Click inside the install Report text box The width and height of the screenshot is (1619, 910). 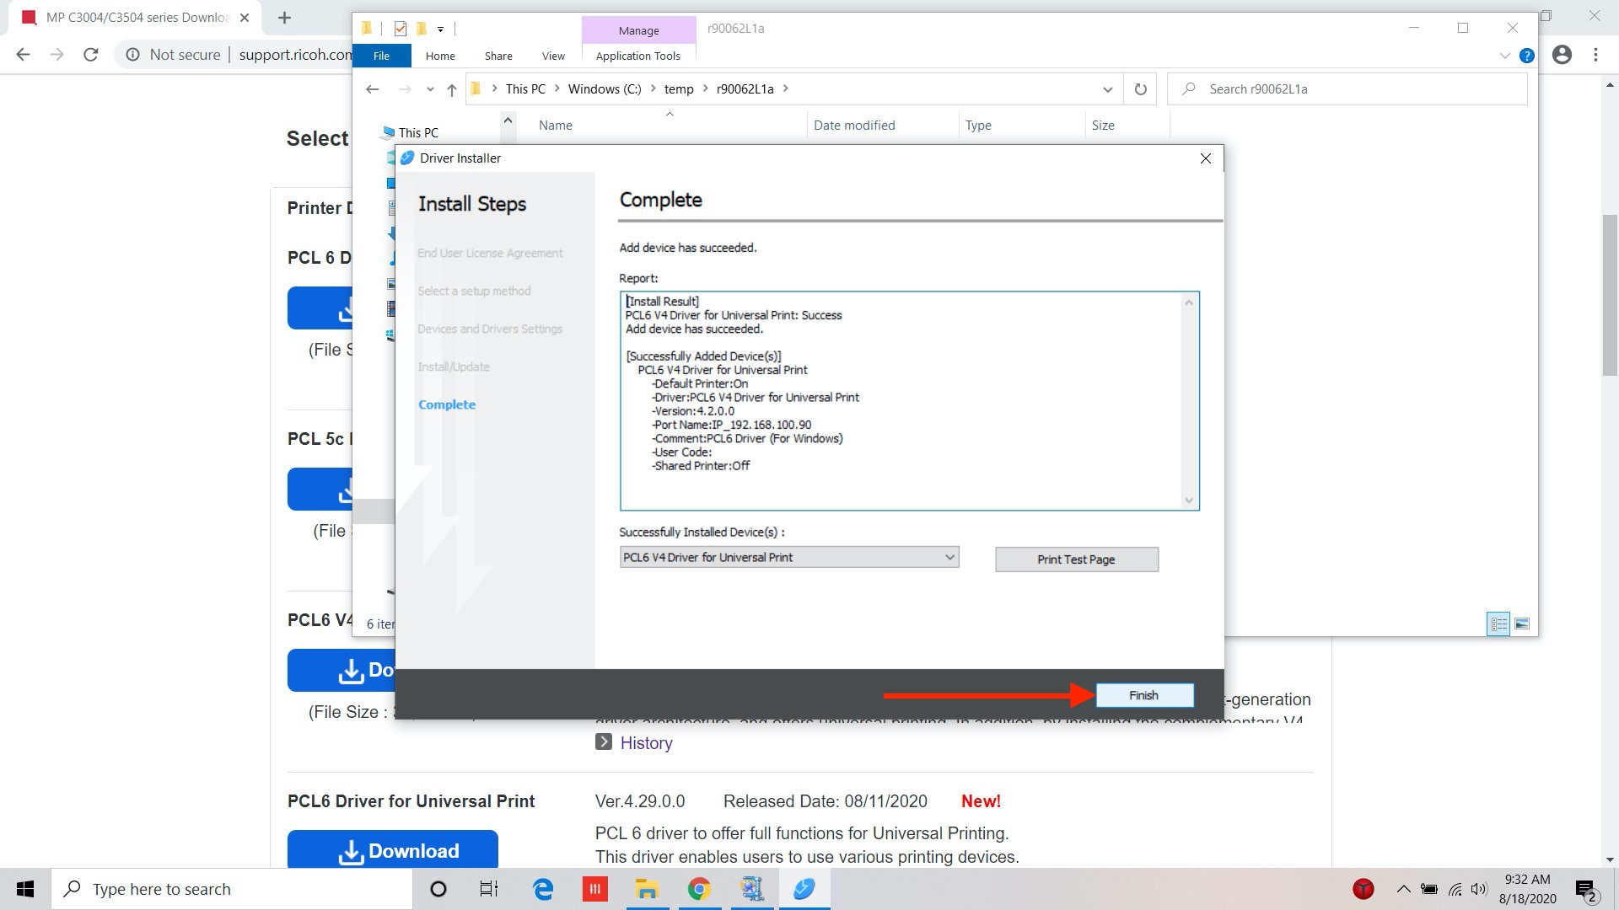tap(909, 401)
